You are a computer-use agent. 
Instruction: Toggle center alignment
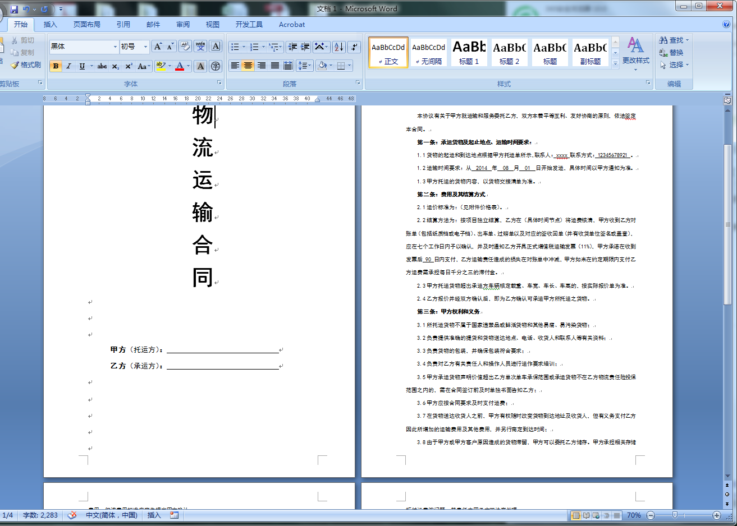(248, 66)
